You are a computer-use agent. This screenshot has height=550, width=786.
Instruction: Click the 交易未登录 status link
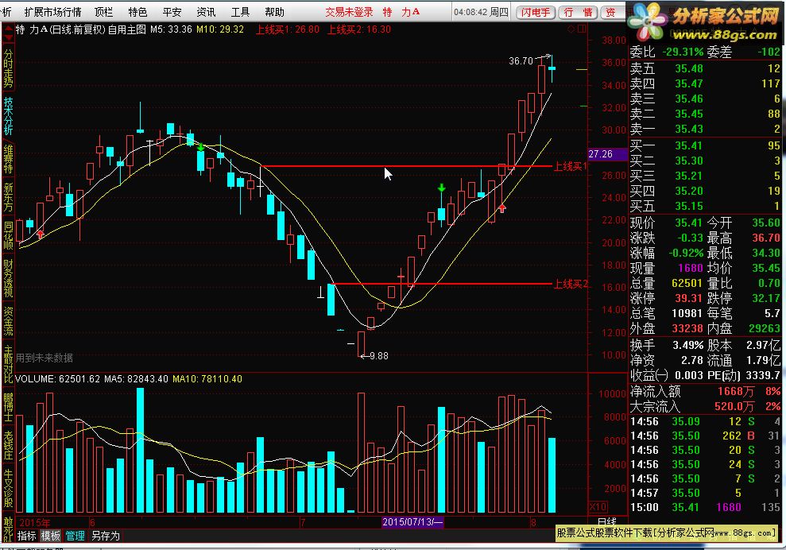coord(349,12)
